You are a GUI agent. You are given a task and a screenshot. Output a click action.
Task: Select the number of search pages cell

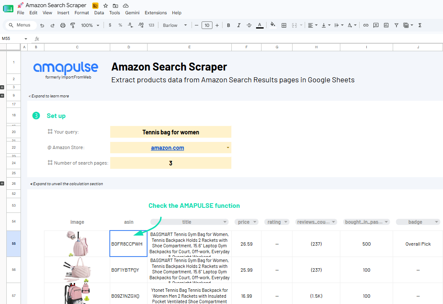pos(171,163)
